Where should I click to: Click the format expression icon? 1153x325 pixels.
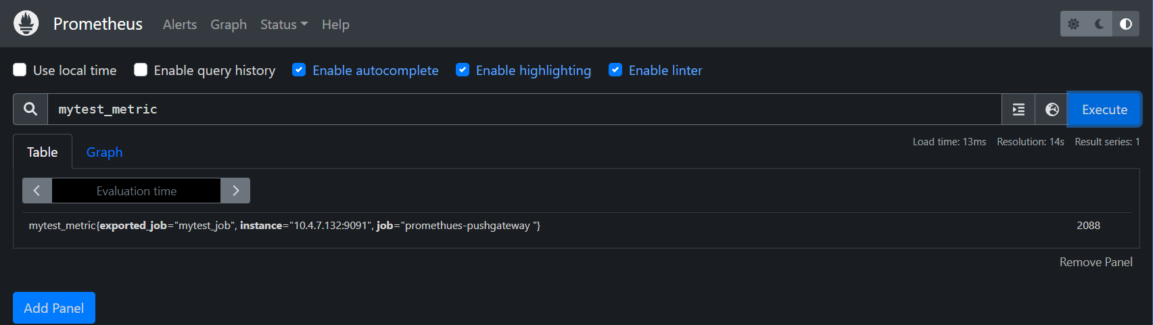1018,109
